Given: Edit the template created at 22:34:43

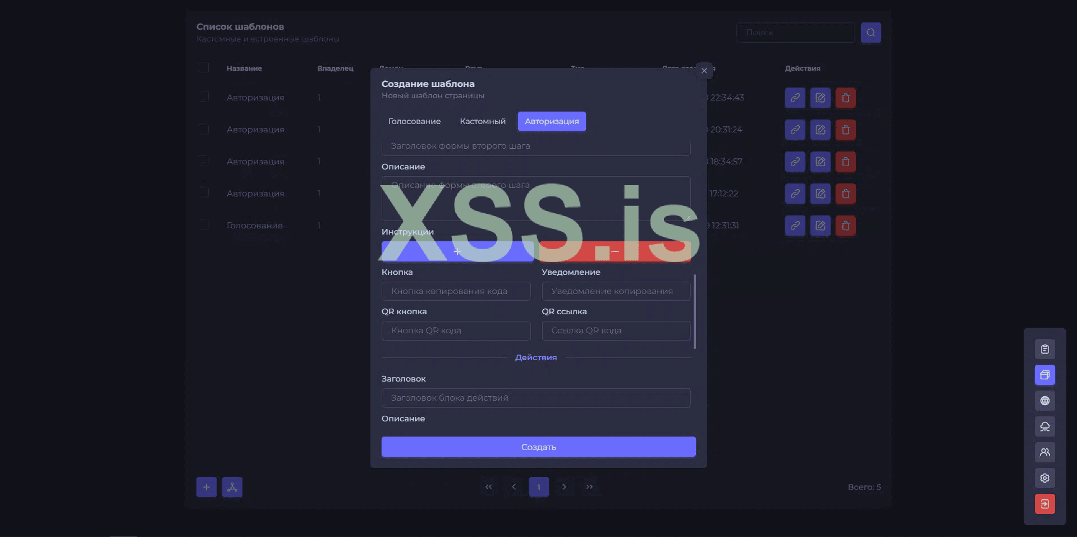Looking at the screenshot, I should point(820,98).
